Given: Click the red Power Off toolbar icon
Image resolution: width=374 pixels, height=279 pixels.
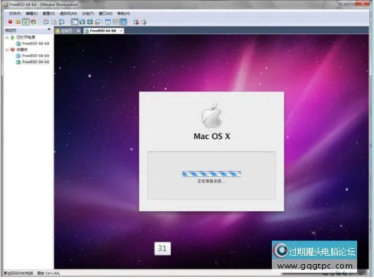Looking at the screenshot, I should point(10,22).
